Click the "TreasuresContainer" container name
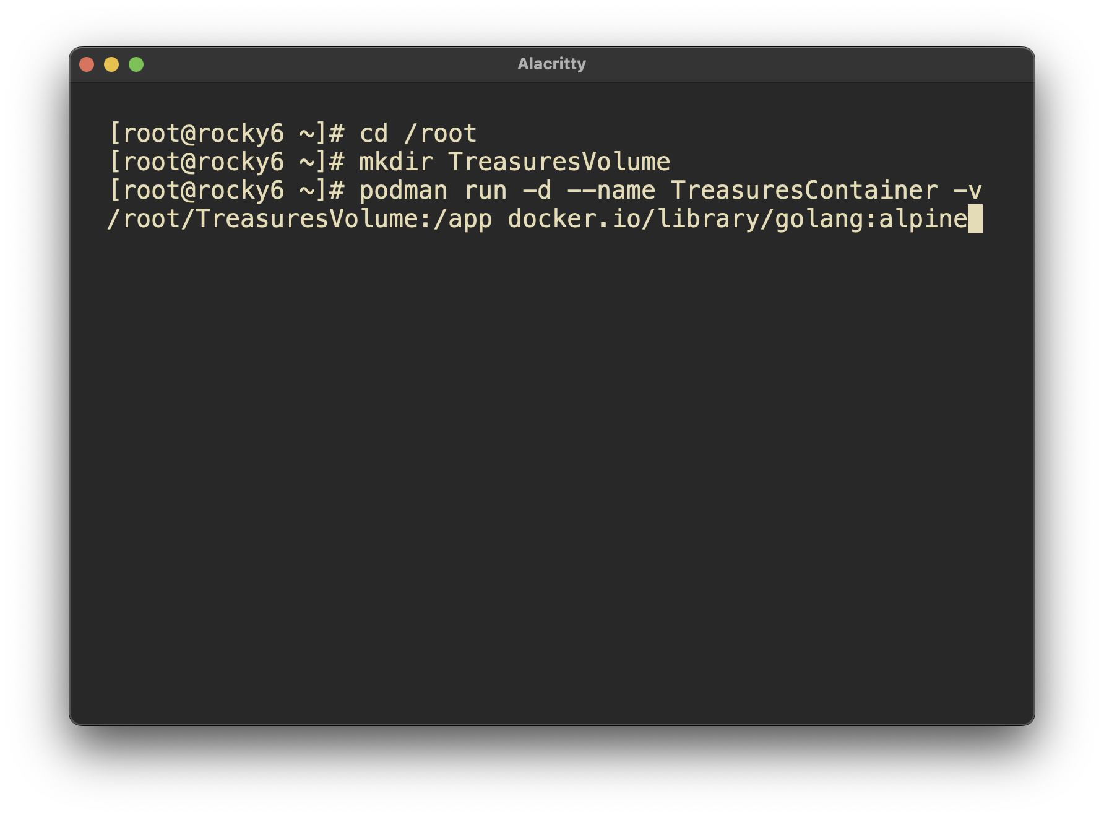Viewport: 1104px width, 817px height. 804,191
